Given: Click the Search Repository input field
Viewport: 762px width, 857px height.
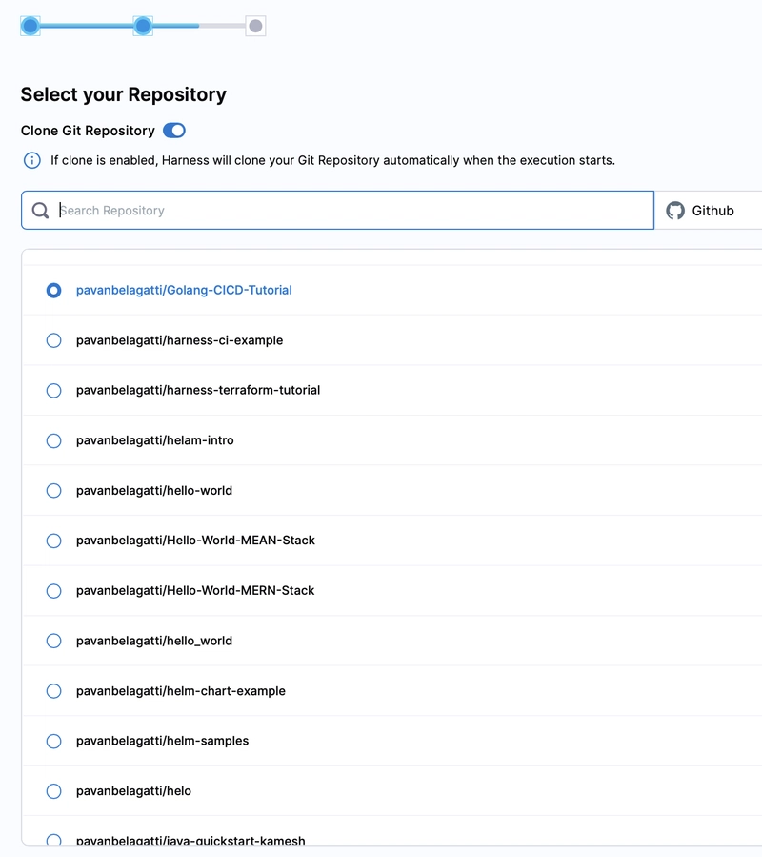Looking at the screenshot, I should click(352, 211).
